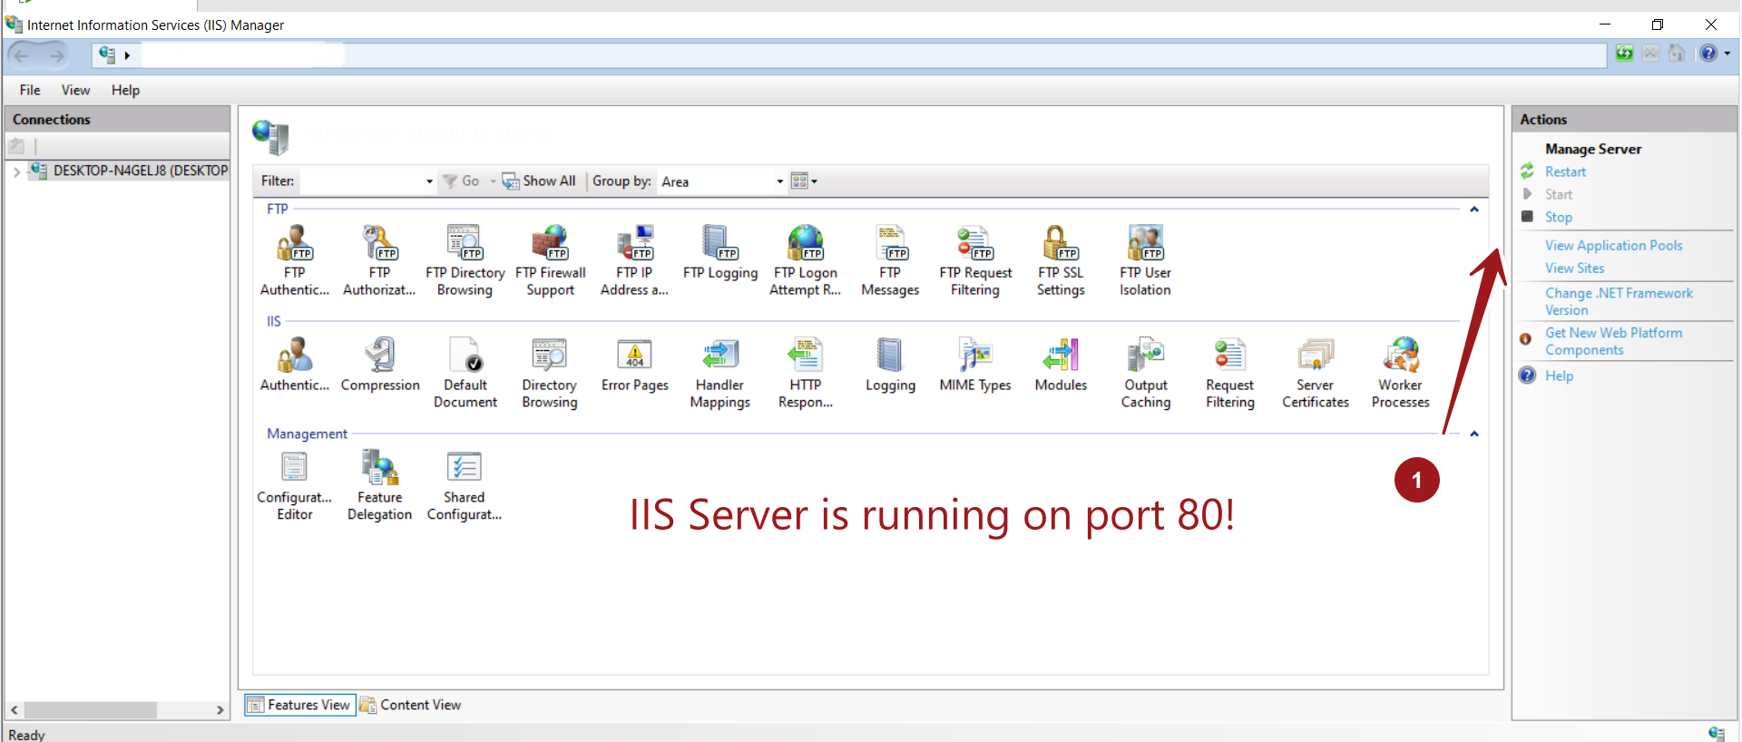Click Get New Web Platform Components
Screen dimensions: 1742x742
coord(1613,341)
